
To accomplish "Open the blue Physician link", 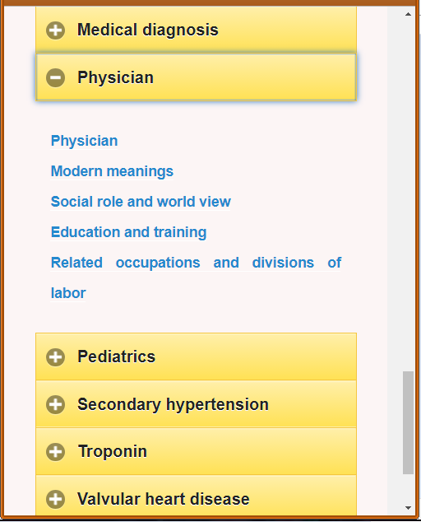I will [84, 141].
